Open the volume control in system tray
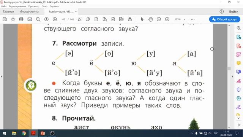This screenshot has height=137, width=243. click(210, 133)
